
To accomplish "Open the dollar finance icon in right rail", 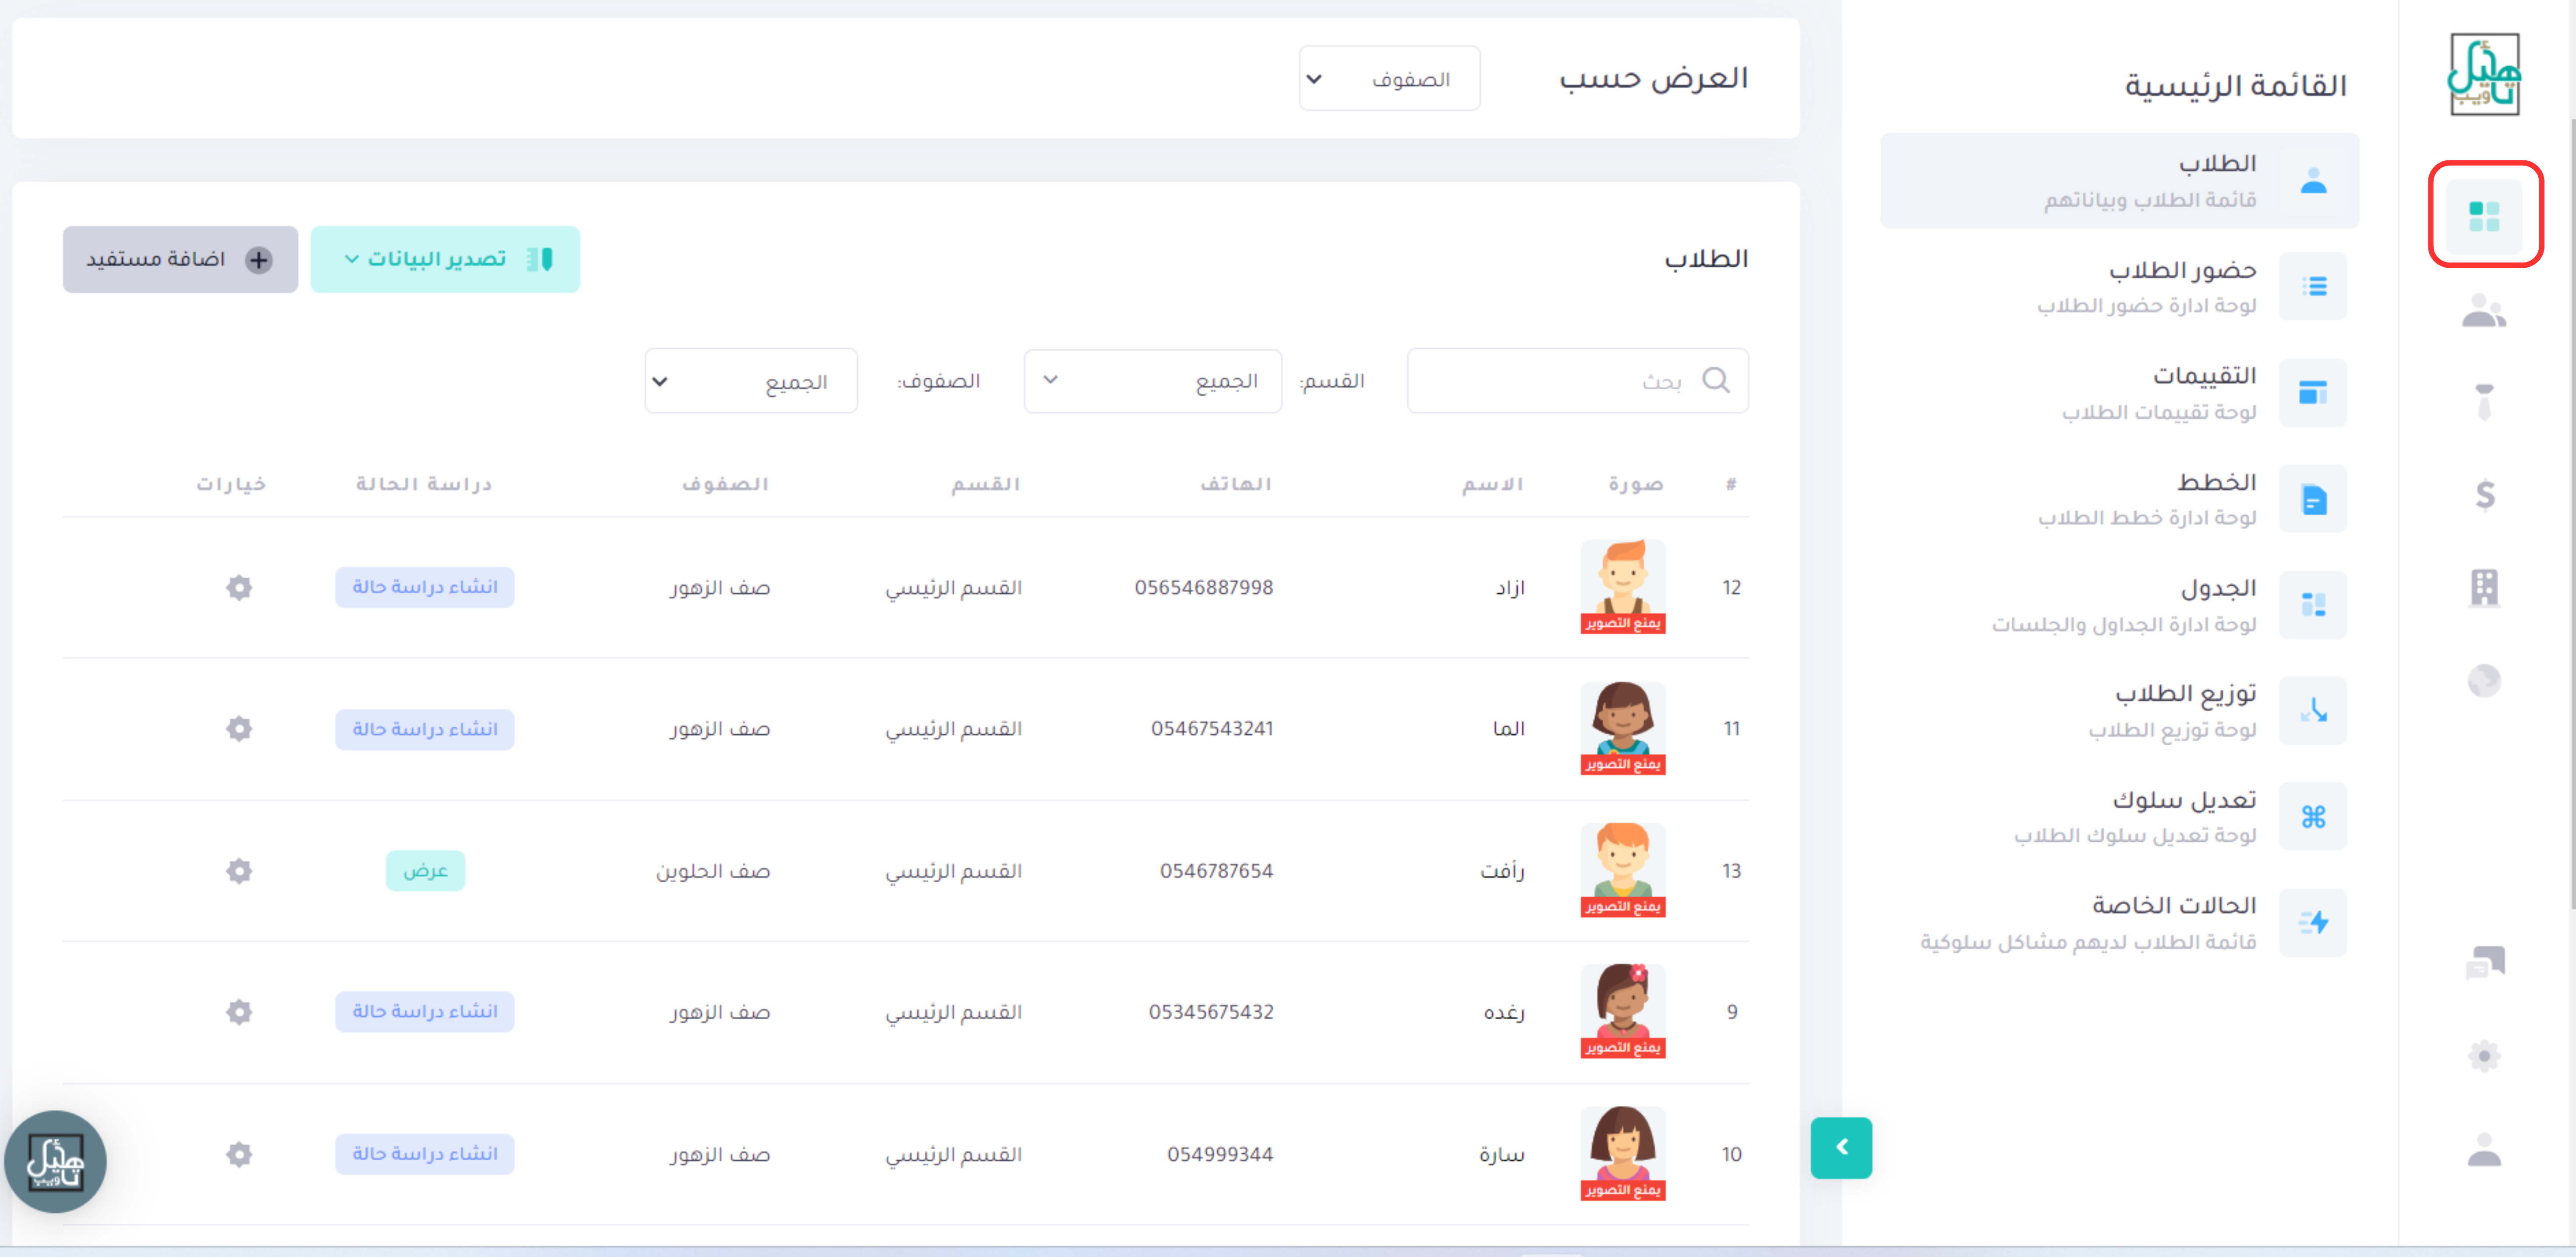I will [2485, 494].
